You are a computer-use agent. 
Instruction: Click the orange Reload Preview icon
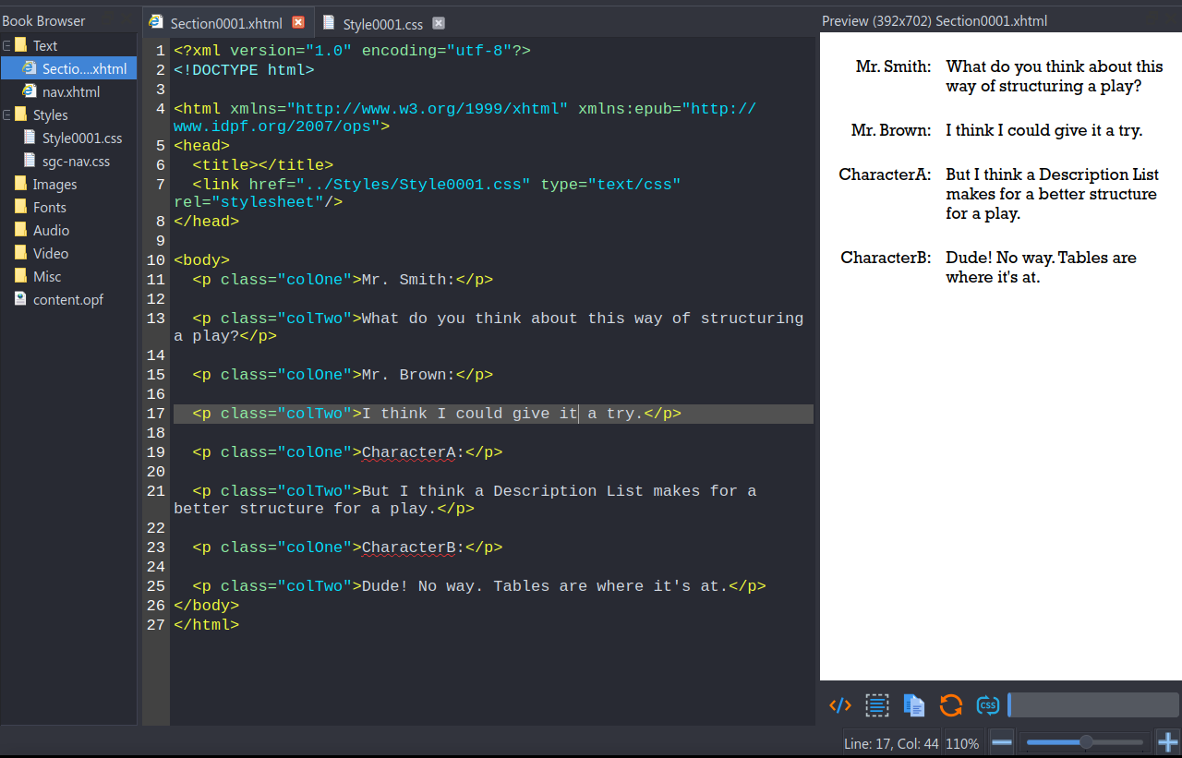click(x=950, y=706)
